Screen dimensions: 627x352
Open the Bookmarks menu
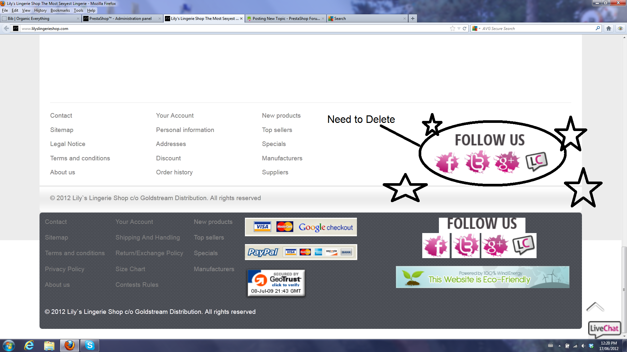pos(60,10)
